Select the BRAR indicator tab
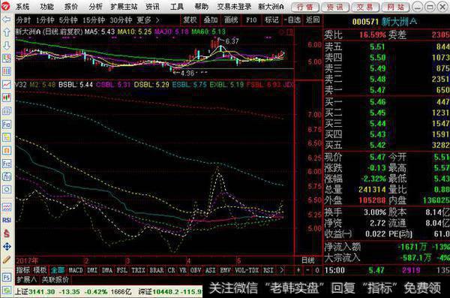The width and height of the screenshot is (450, 298). click(x=157, y=270)
